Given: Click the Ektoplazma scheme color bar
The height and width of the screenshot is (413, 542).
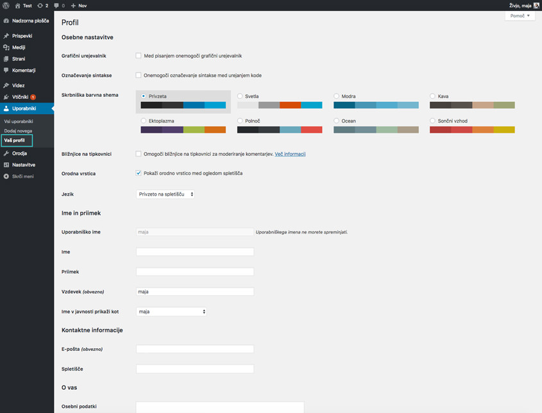Looking at the screenshot, I should [x=183, y=130].
